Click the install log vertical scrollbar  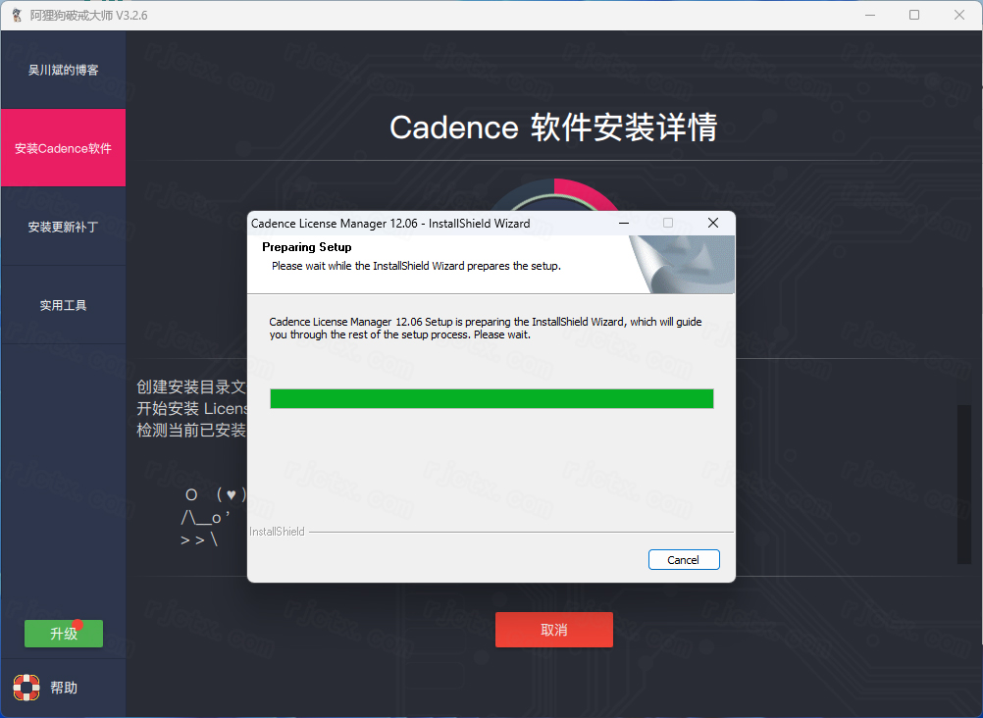(x=963, y=485)
